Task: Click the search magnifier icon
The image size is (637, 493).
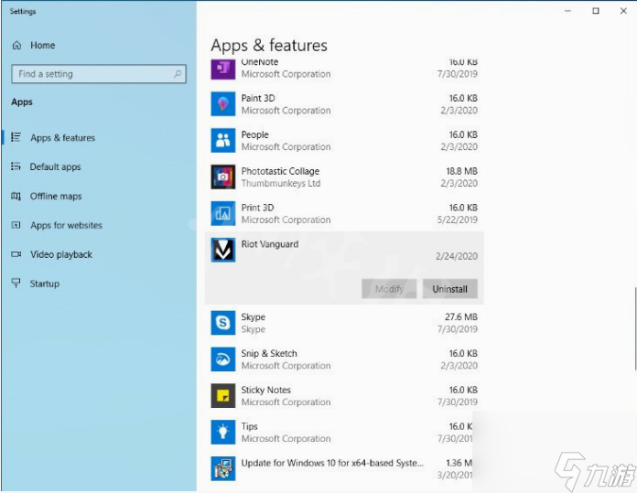Action: click(178, 74)
